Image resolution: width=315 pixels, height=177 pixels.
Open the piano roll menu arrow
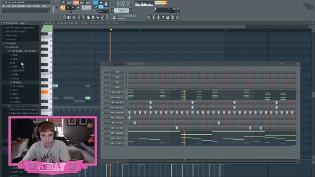tap(43, 23)
